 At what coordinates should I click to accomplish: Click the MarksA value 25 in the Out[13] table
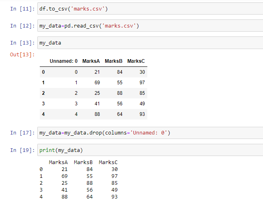pos(97,93)
